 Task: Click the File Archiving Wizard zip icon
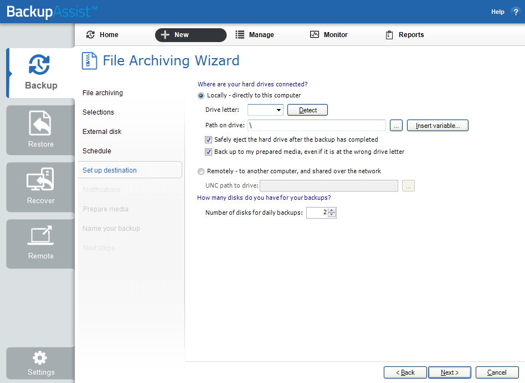89,61
